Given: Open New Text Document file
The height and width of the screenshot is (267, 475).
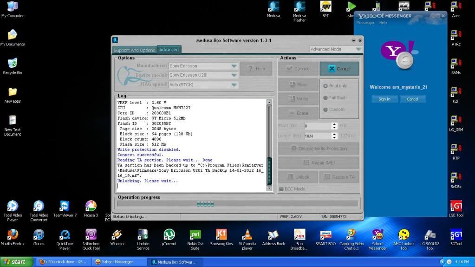Looking at the screenshot, I should (x=13, y=125).
